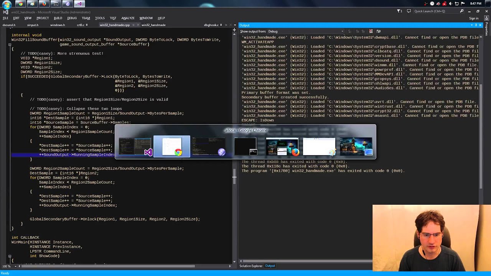Click the volume speaker tray icon
The image size is (491, 276).
click(x=451, y=3)
